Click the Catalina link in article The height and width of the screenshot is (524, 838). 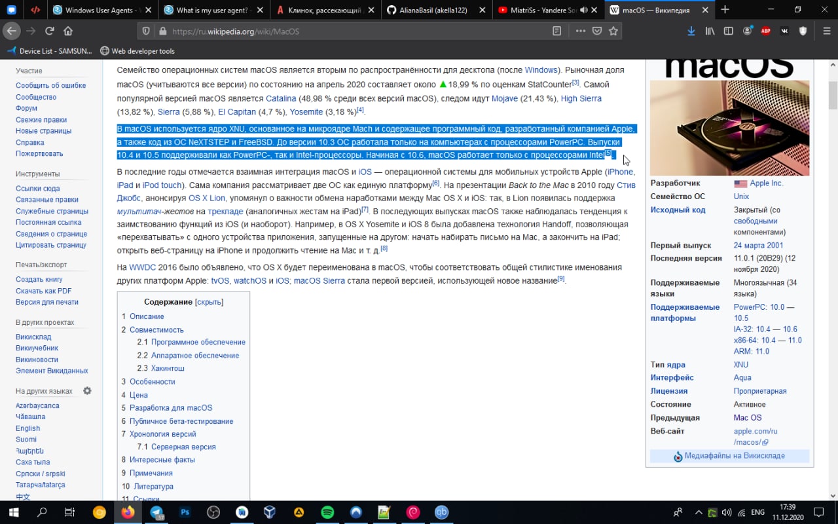(281, 98)
